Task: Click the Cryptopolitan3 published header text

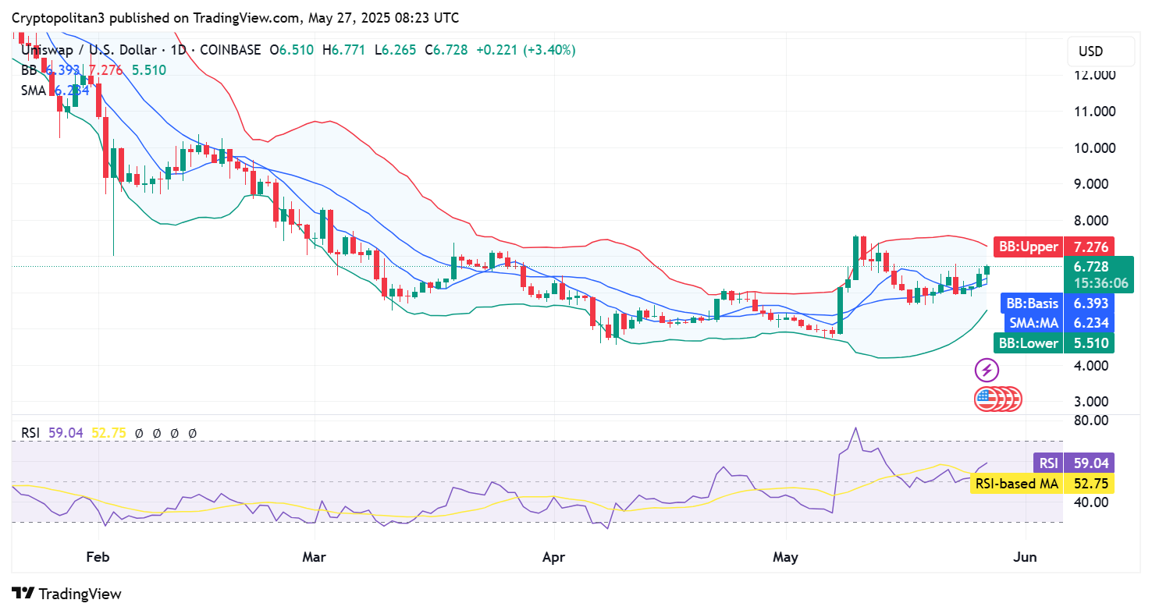Action: 235,17
